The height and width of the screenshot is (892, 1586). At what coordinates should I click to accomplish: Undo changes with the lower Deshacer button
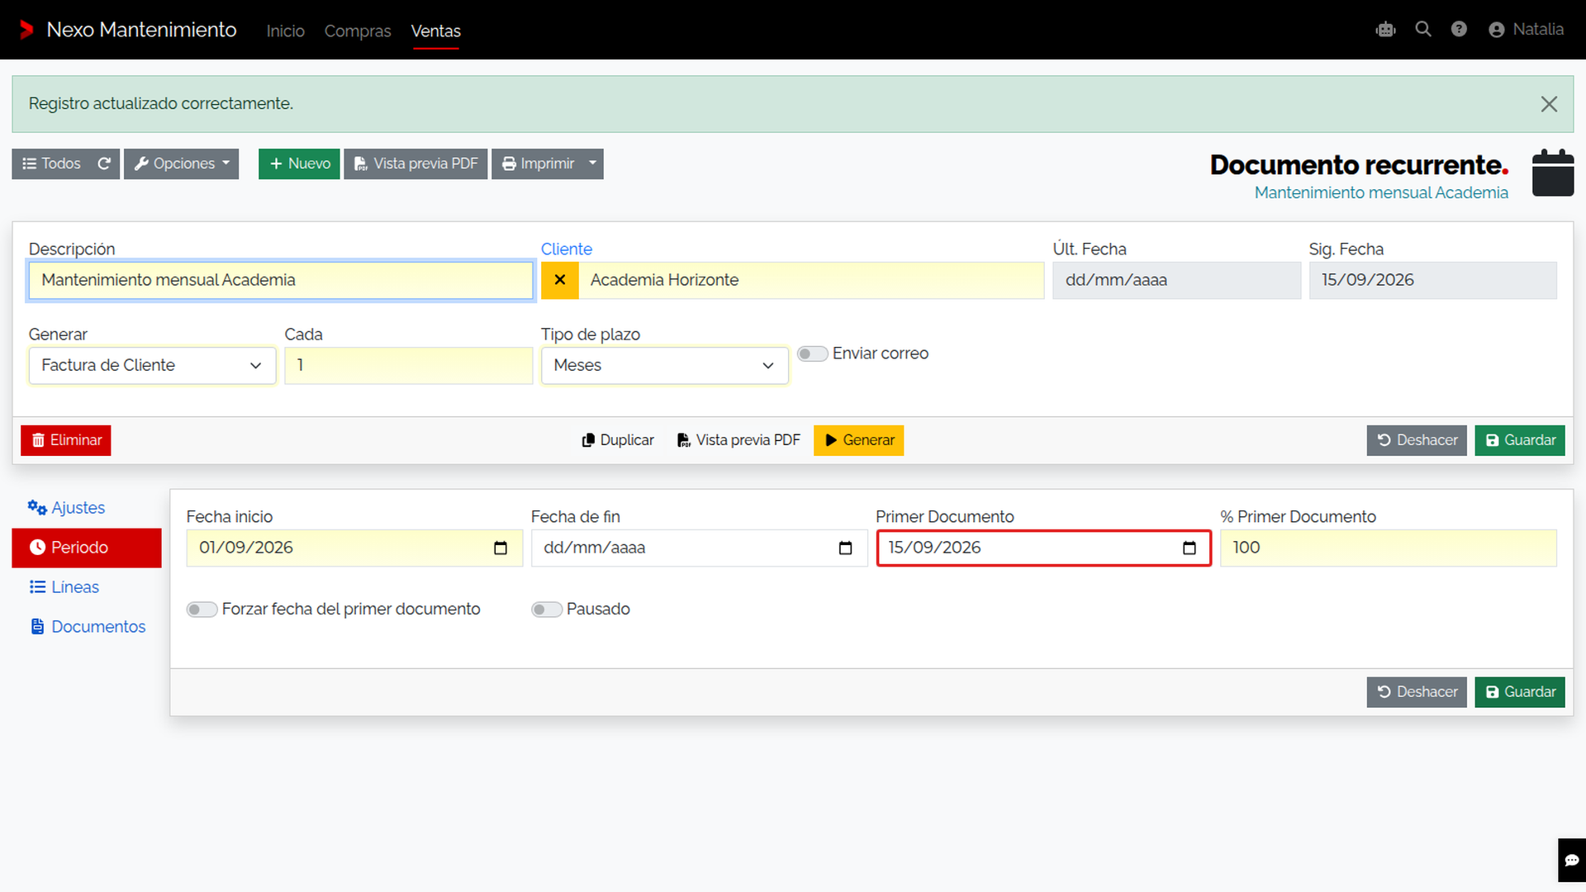coord(1417,692)
